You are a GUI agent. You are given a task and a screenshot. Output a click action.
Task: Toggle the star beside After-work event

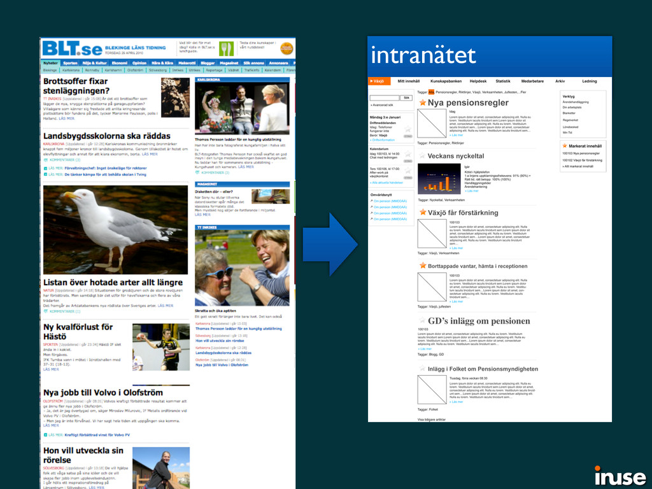pyautogui.click(x=408, y=171)
